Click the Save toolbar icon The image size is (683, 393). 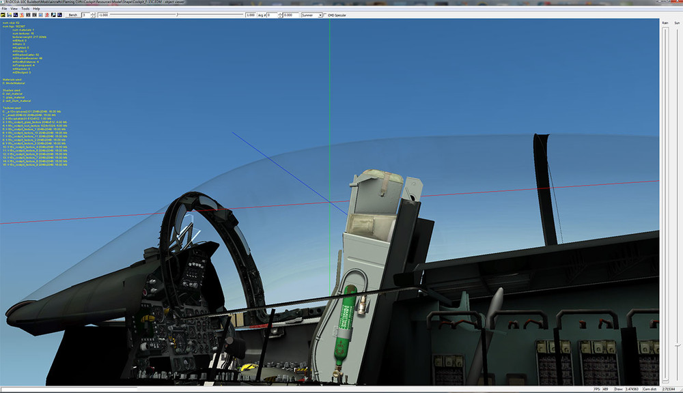click(x=9, y=14)
